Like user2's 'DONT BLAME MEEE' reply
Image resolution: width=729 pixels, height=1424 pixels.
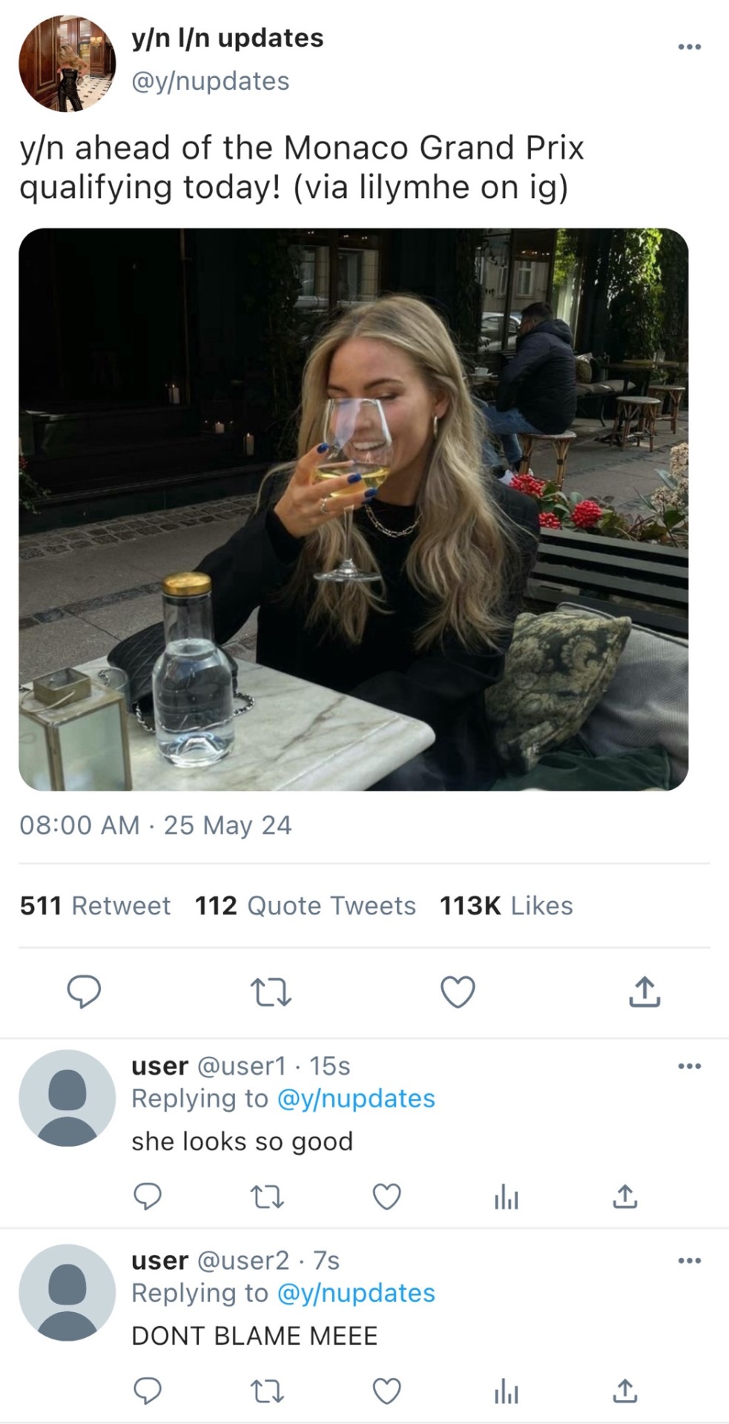(386, 1391)
